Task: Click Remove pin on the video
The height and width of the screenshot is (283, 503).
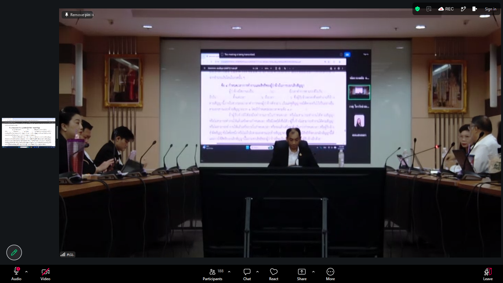Action: pyautogui.click(x=77, y=15)
